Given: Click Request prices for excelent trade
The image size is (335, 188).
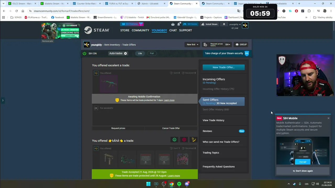Looking at the screenshot, I should 118,128.
